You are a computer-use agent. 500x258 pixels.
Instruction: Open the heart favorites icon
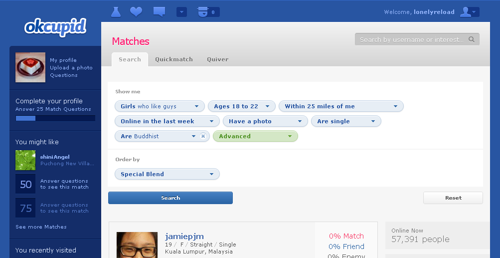click(x=136, y=12)
